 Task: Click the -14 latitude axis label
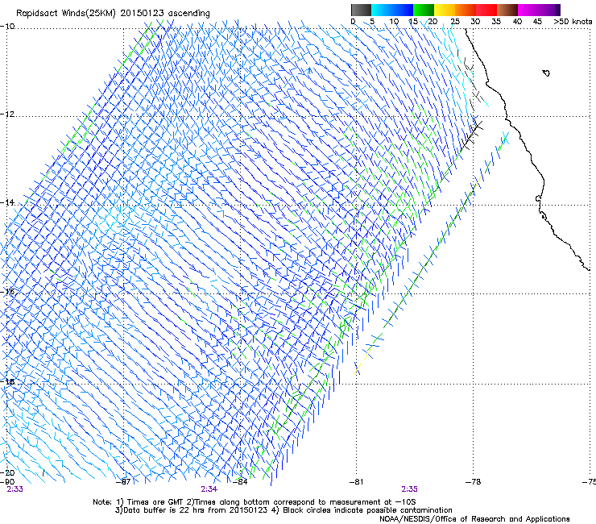[x=7, y=202]
